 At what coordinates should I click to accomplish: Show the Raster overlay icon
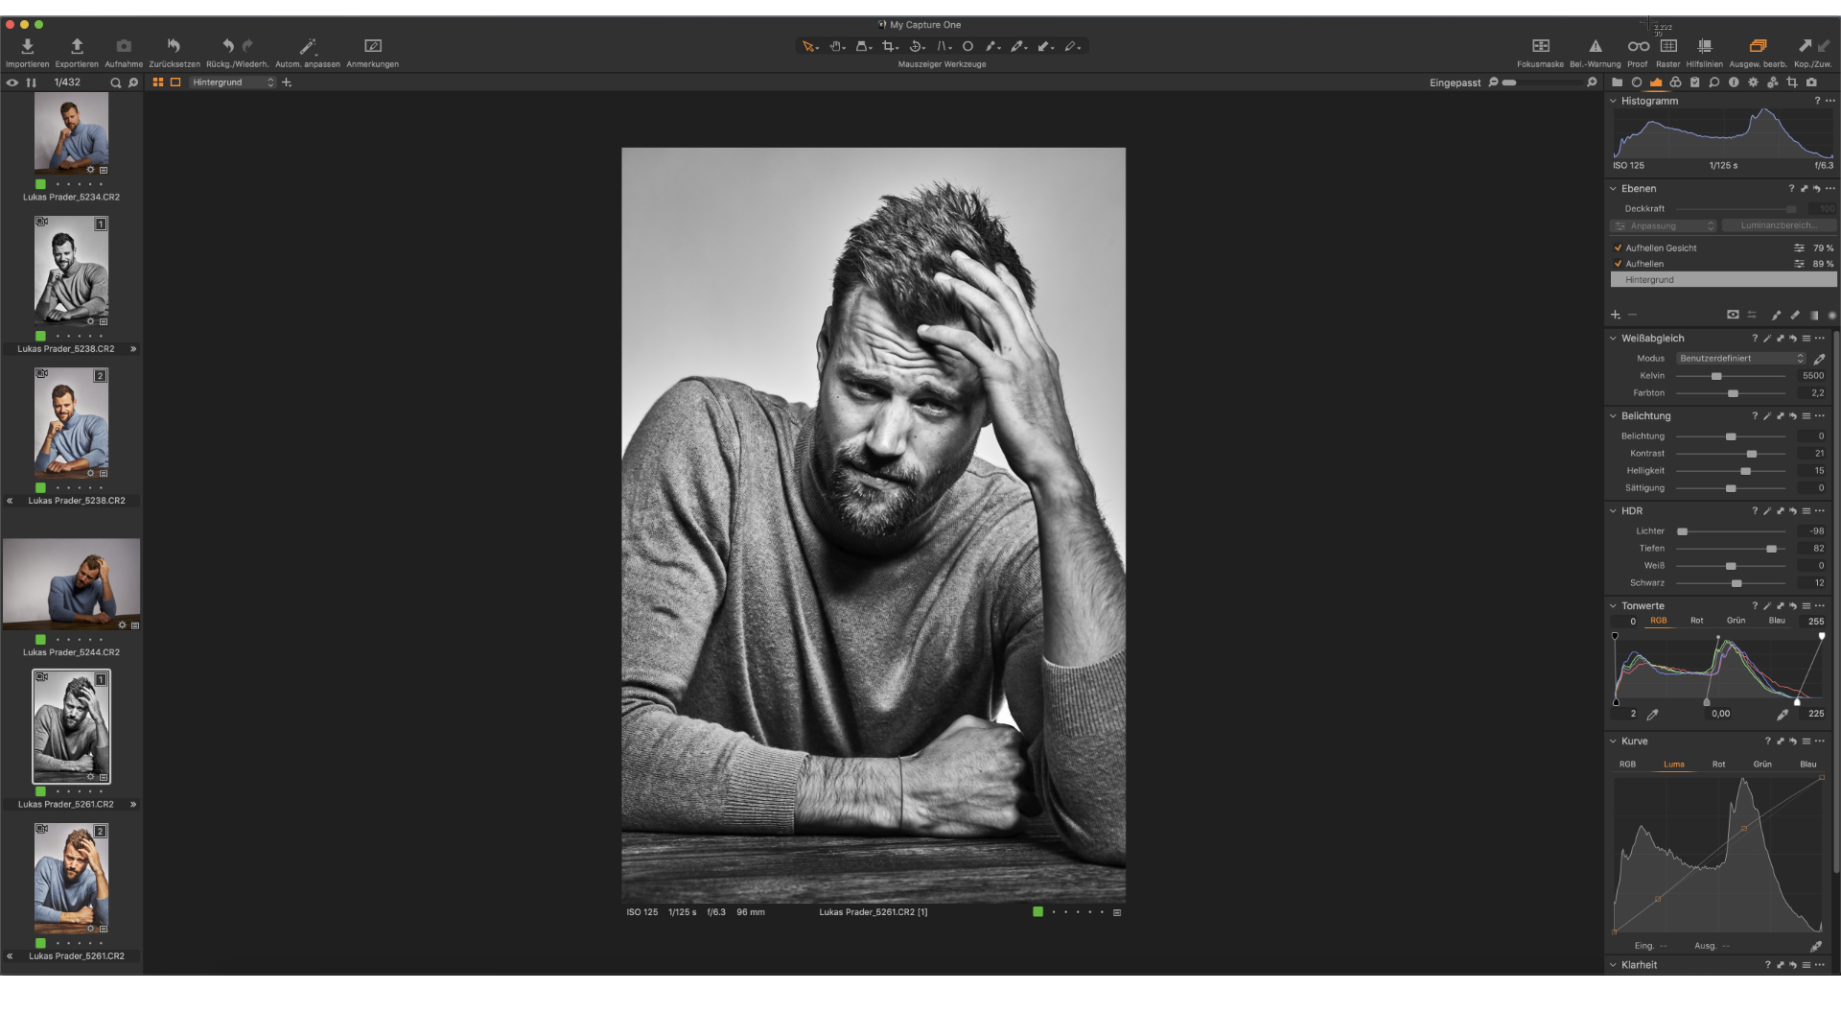tap(1668, 46)
